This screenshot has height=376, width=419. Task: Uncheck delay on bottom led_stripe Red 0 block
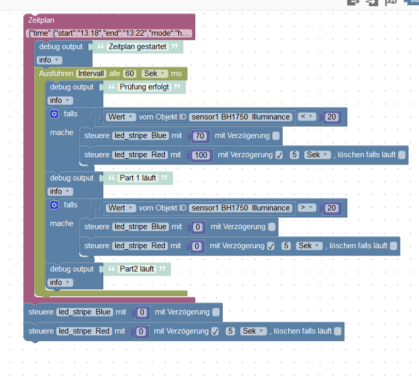click(x=215, y=332)
